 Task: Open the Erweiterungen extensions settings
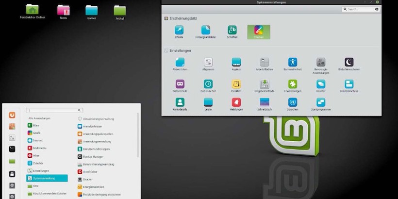click(x=293, y=86)
